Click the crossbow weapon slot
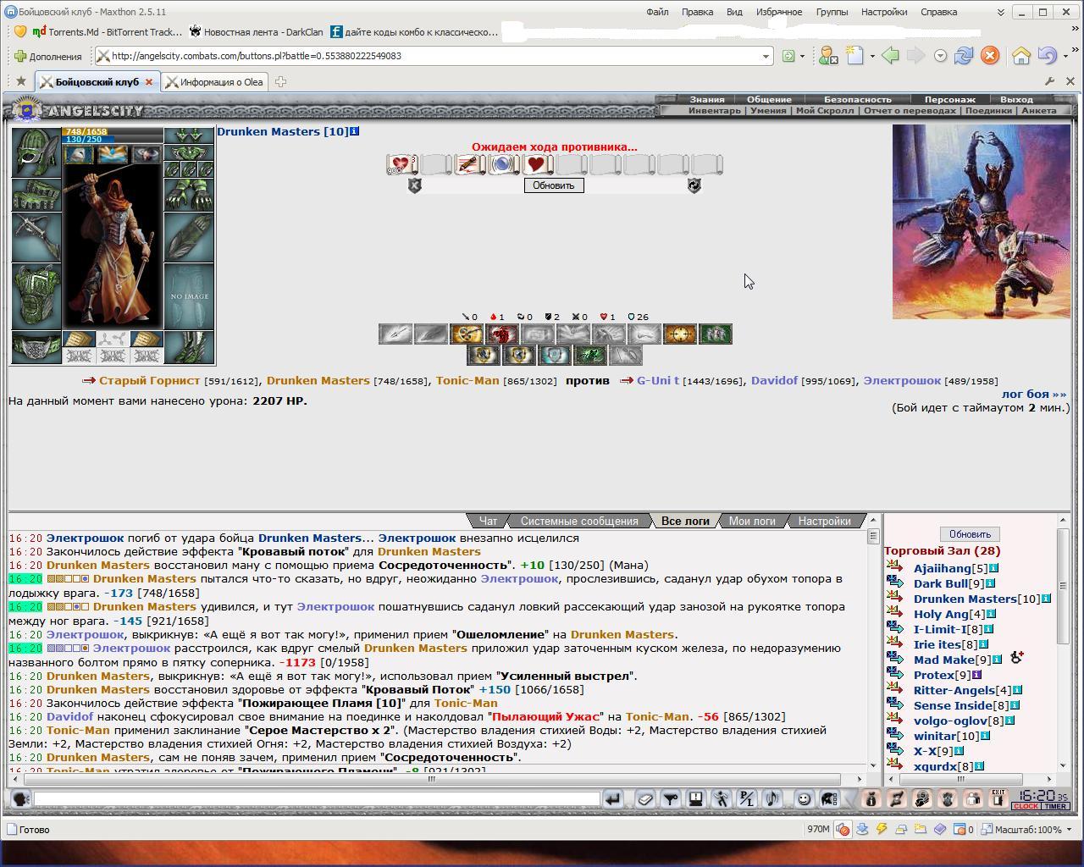1084x867 pixels. pos(36,237)
